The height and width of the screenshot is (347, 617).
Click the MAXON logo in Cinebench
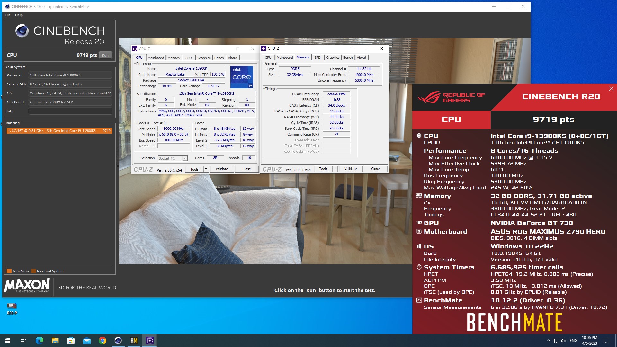27,285
